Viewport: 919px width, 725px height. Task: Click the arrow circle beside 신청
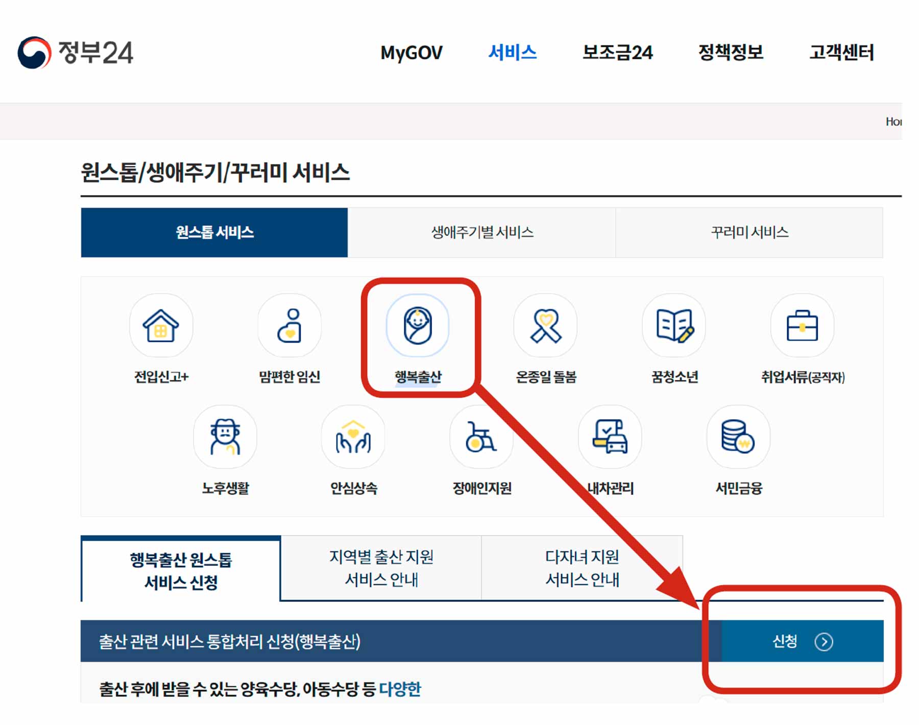click(824, 641)
